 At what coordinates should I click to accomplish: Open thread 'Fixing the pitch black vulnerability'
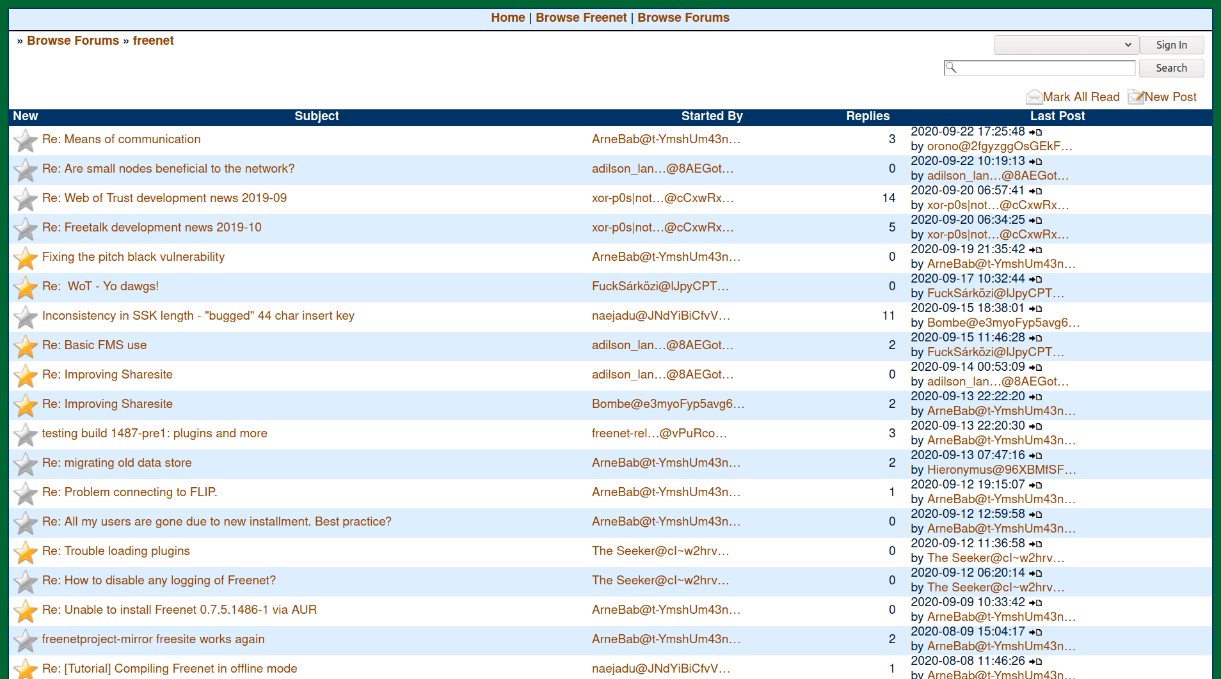133,257
